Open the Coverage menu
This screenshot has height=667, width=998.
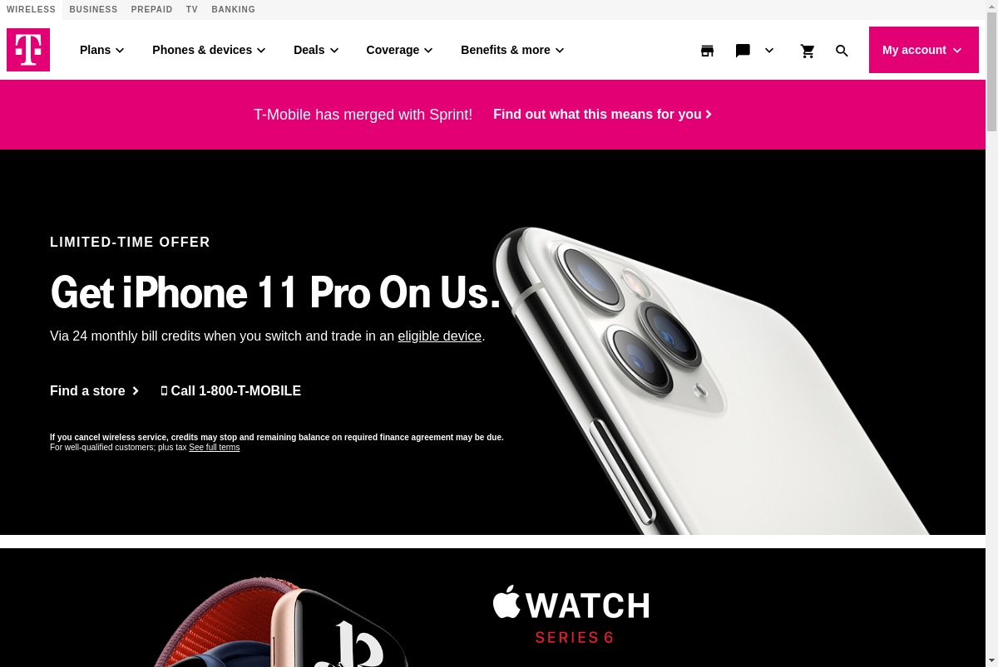(x=399, y=50)
